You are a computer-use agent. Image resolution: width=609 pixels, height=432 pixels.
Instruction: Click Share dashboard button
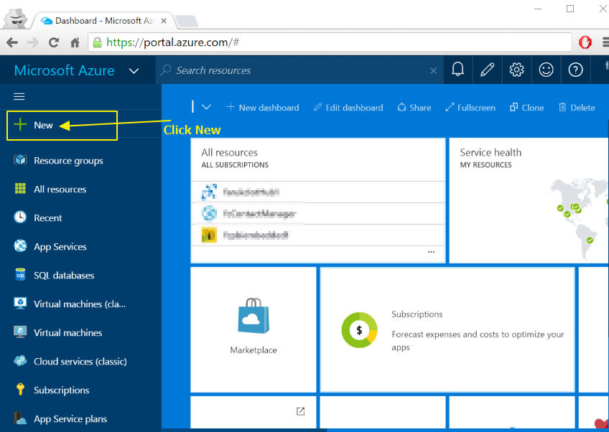pos(414,108)
